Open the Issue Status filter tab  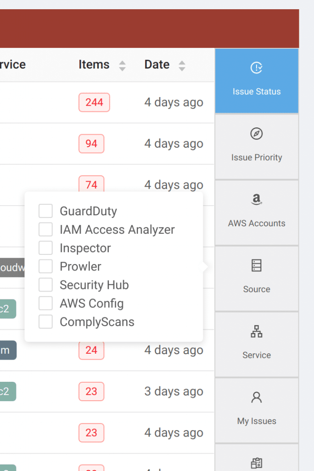(257, 81)
